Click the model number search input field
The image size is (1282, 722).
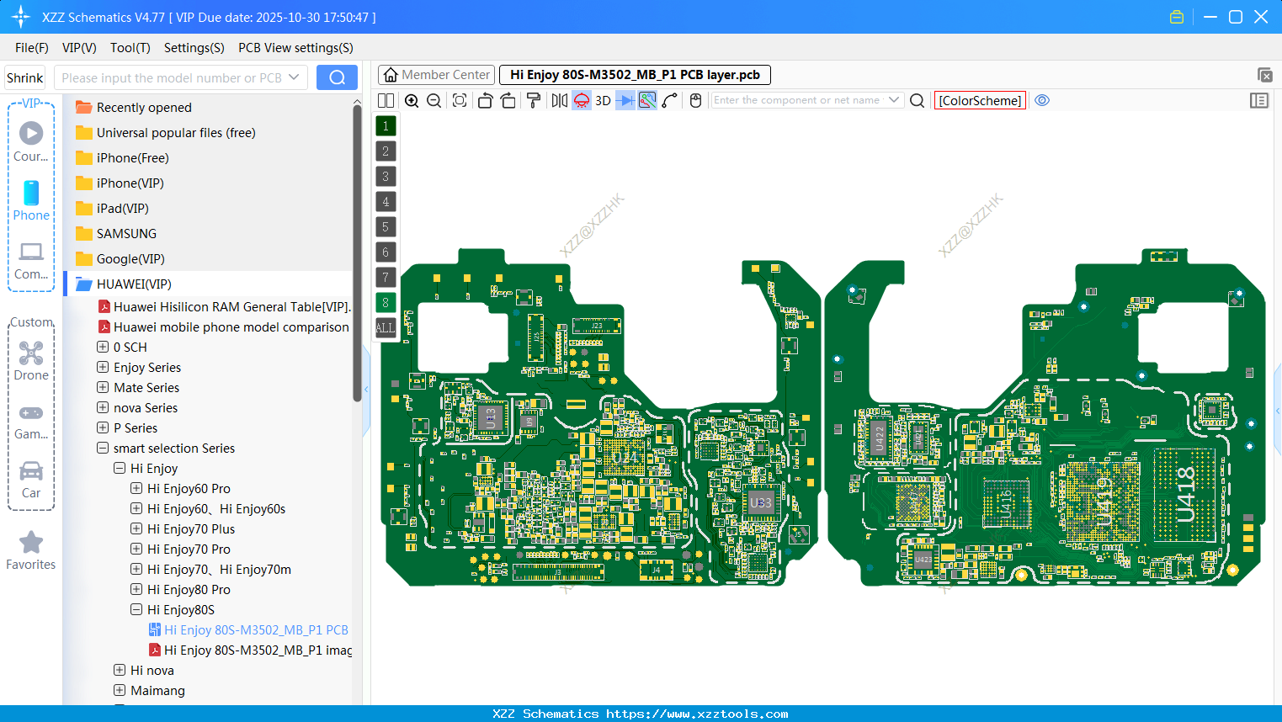pyautogui.click(x=172, y=78)
